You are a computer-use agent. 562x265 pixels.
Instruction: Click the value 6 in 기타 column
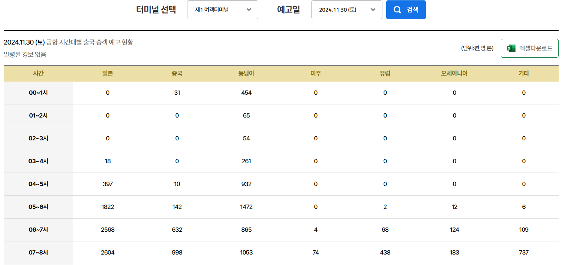click(x=524, y=207)
